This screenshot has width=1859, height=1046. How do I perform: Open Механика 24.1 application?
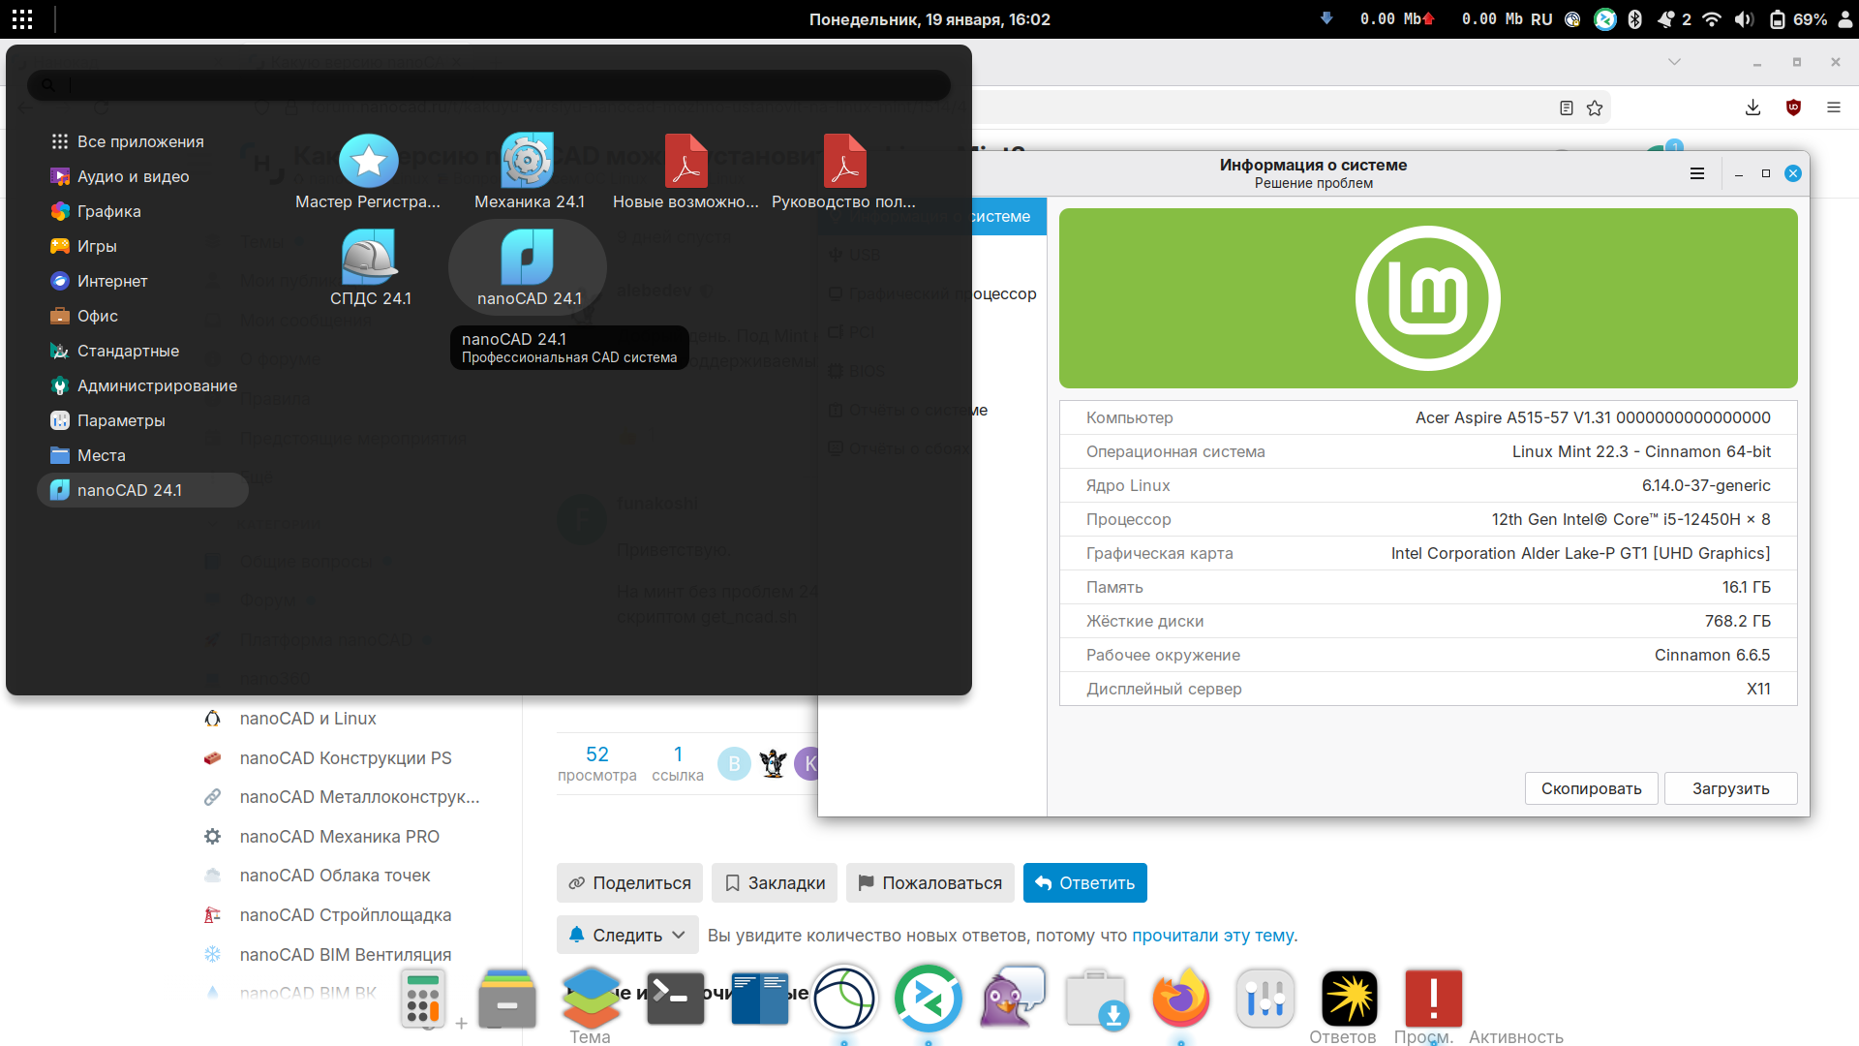click(528, 162)
